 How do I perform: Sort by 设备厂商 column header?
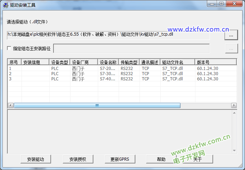point(84,62)
